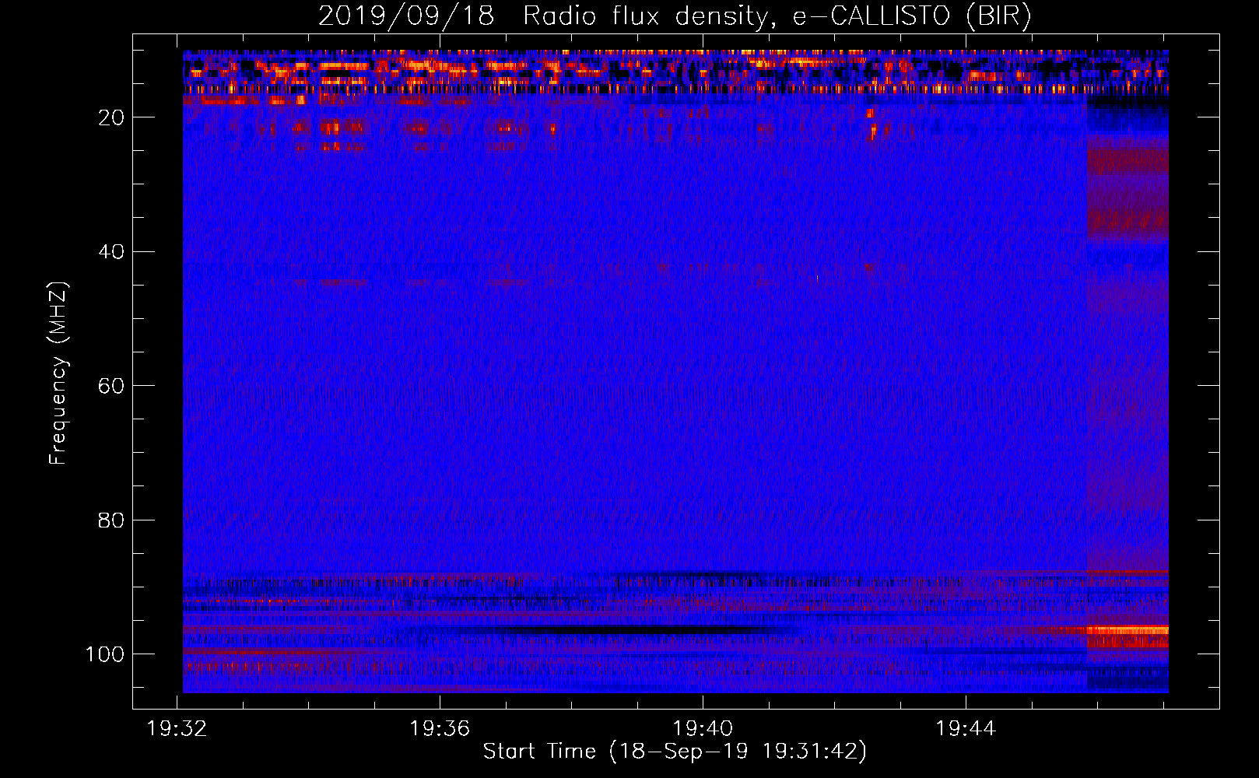Click the 80 MHz frequency tick label

112,520
